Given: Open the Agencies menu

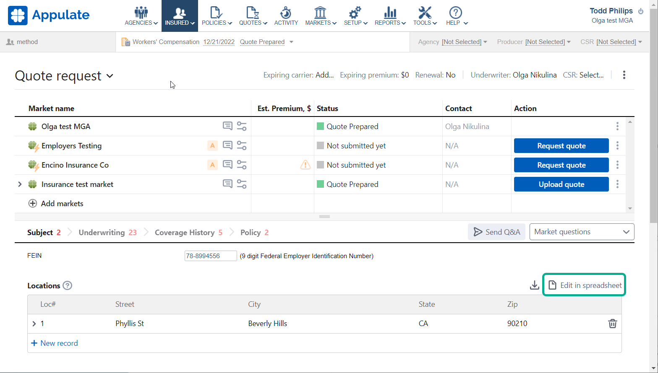Looking at the screenshot, I should pyautogui.click(x=141, y=16).
